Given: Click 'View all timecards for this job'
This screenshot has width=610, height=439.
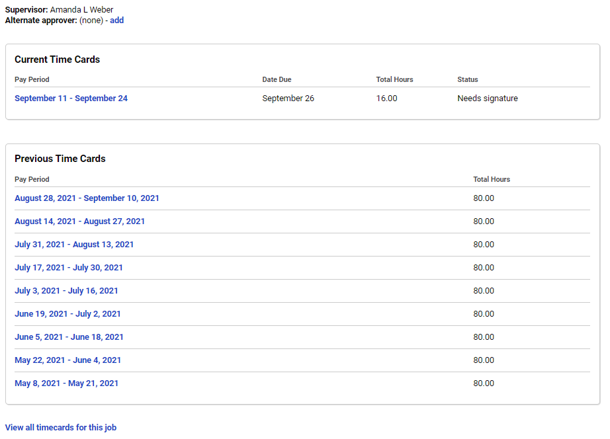Looking at the screenshot, I should point(61,428).
